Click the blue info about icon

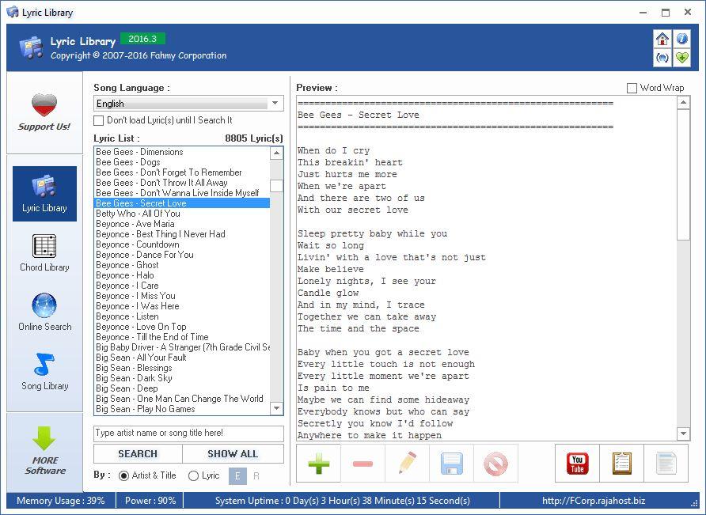[681, 38]
